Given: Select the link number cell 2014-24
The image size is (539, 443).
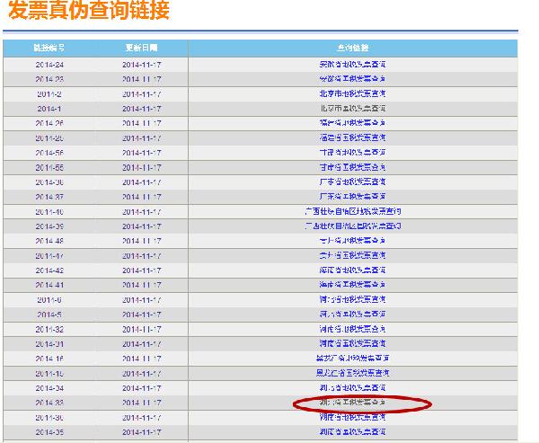Looking at the screenshot, I should pyautogui.click(x=49, y=65).
